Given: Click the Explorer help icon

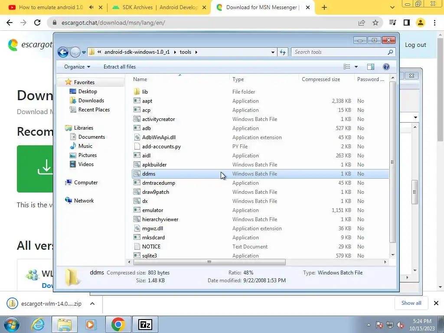Looking at the screenshot, I should (x=386, y=67).
